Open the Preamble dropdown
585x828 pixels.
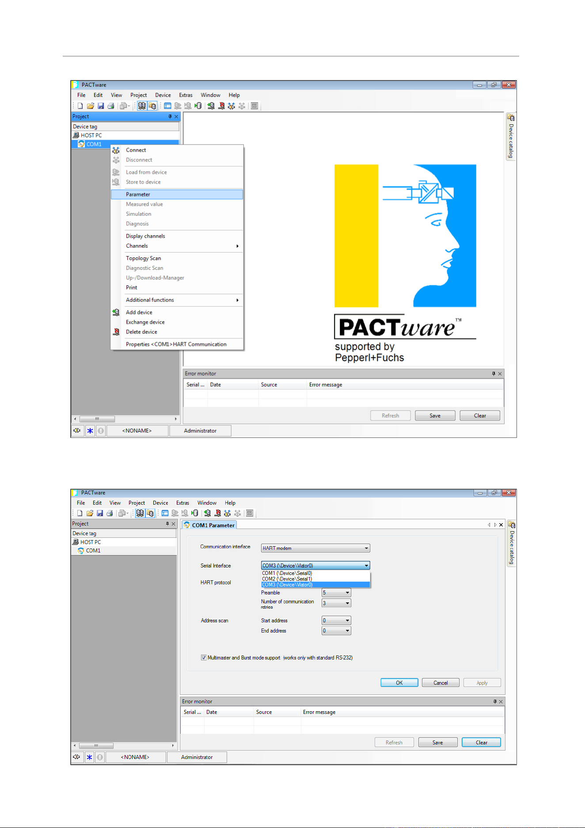click(x=337, y=593)
